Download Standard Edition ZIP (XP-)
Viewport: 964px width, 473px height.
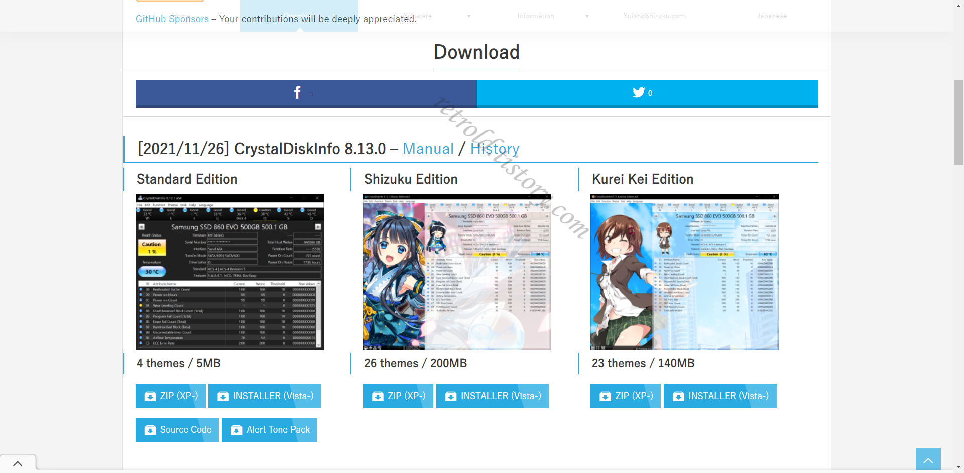click(171, 396)
